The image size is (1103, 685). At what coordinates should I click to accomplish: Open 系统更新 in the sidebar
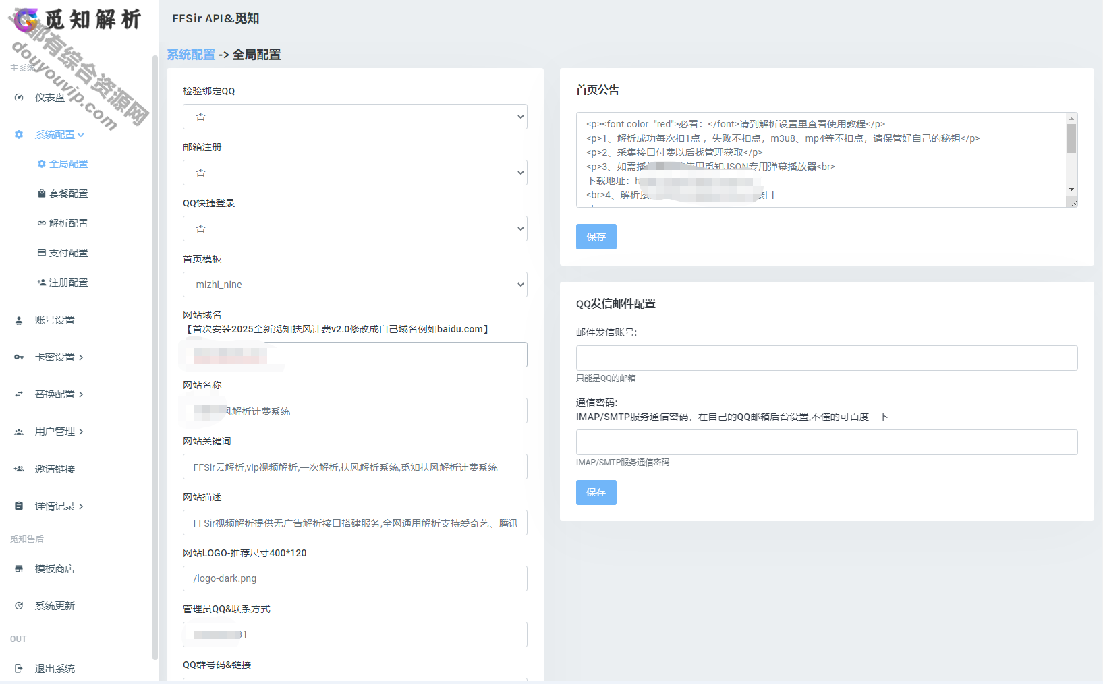(x=55, y=606)
